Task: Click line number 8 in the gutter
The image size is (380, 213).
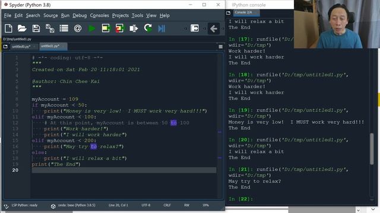Action: (x=17, y=99)
